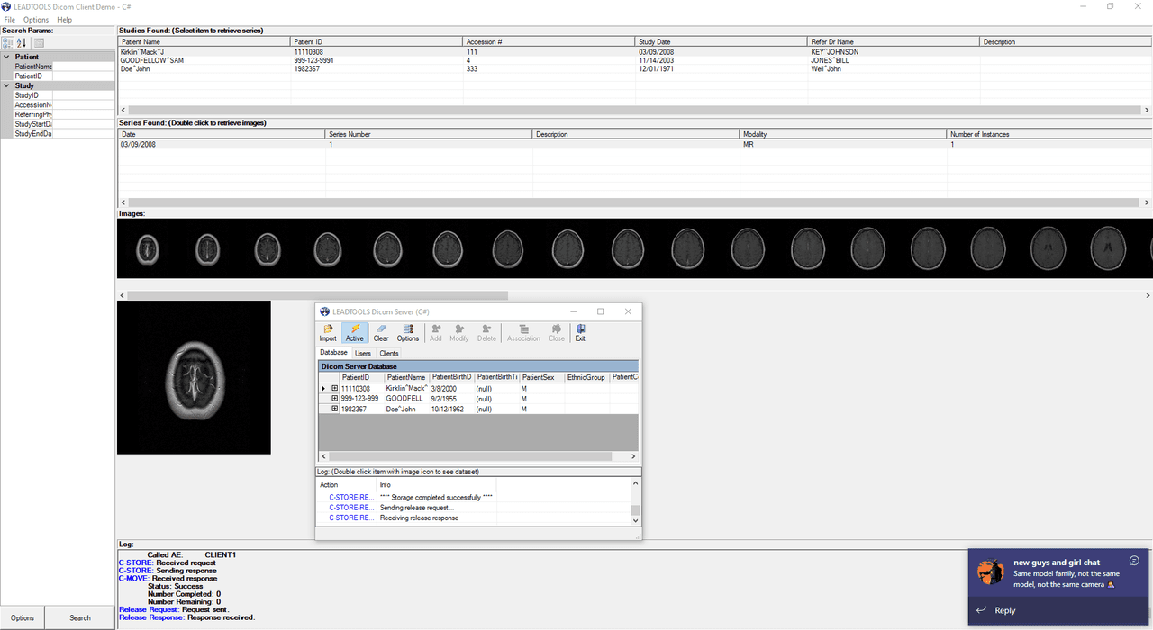Open the File menu

[x=9, y=20]
